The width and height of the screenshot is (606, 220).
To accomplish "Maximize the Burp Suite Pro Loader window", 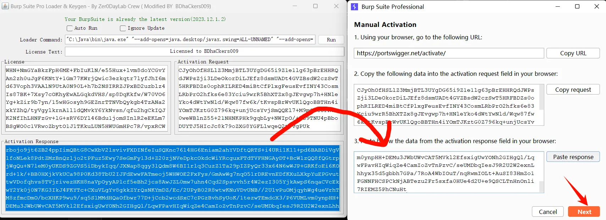I will tap(315, 6).
